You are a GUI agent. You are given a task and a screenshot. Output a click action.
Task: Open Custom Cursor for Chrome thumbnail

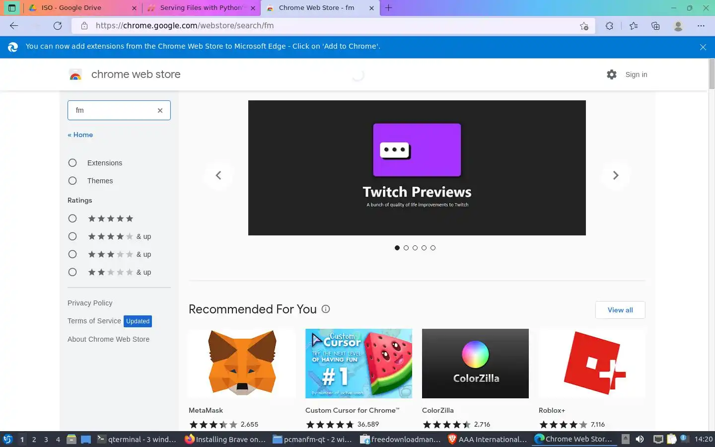pos(358,364)
